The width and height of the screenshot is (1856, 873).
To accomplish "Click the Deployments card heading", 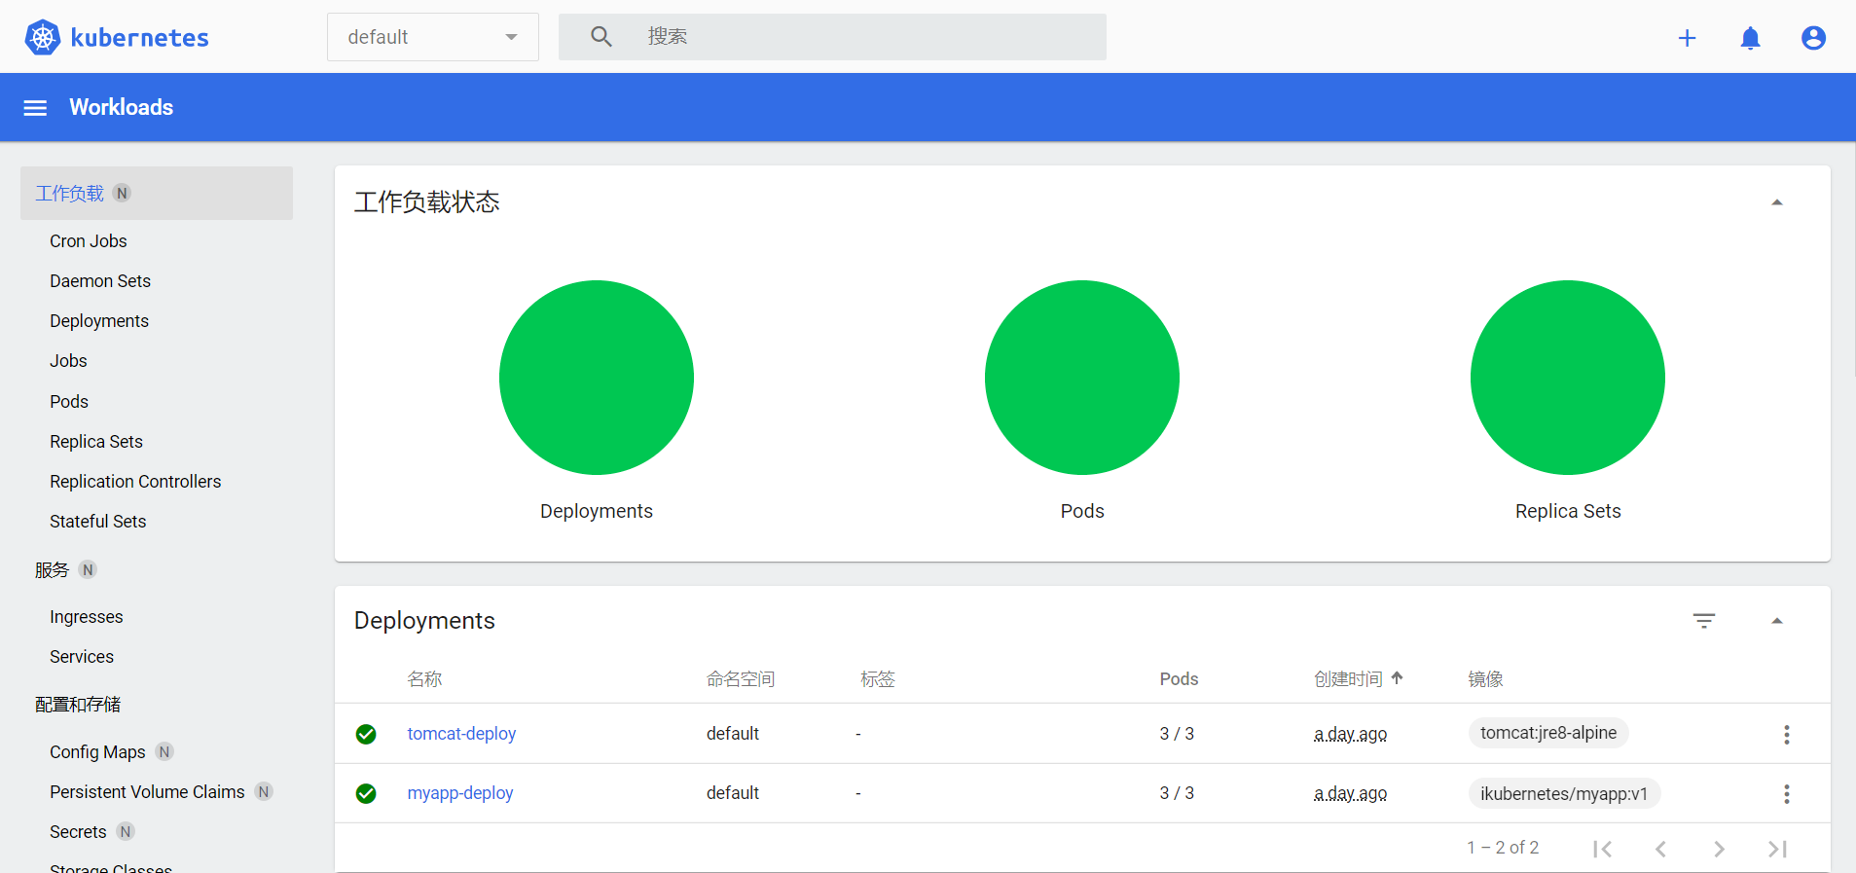I will [424, 621].
